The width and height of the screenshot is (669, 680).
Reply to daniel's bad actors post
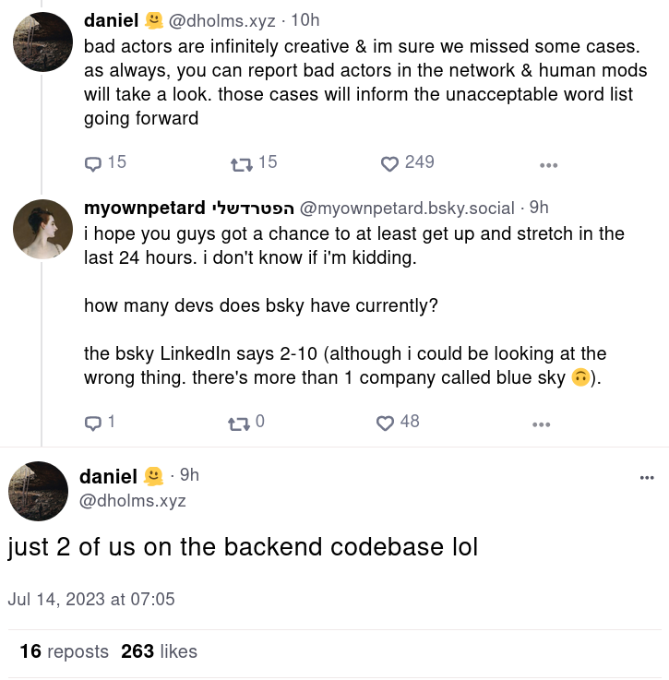coord(93,163)
